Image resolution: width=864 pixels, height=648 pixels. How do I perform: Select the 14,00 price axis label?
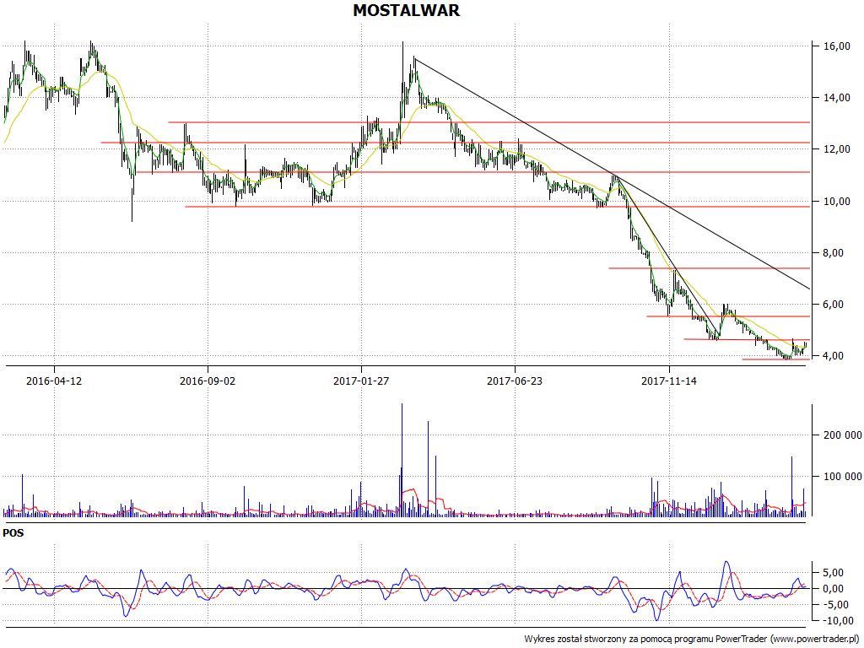(836, 98)
